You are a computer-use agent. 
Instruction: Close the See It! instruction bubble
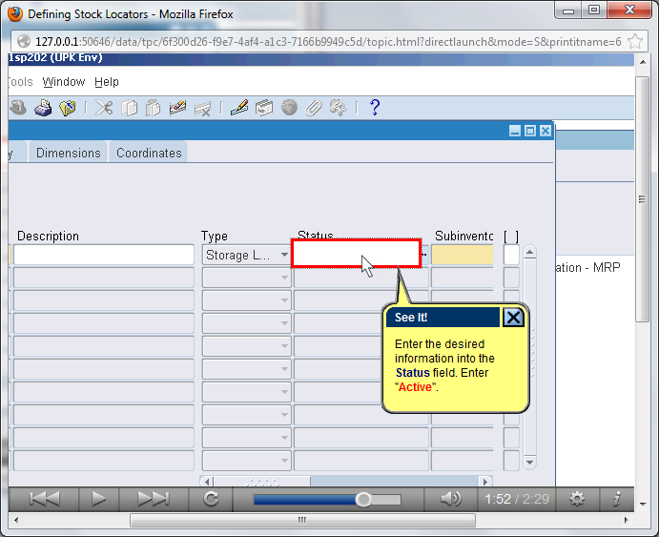click(513, 318)
